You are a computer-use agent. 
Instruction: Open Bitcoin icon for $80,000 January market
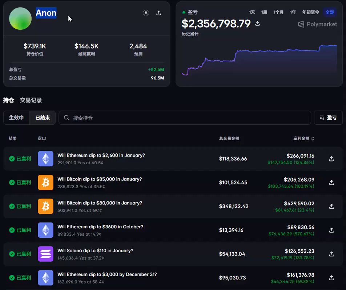click(46, 206)
